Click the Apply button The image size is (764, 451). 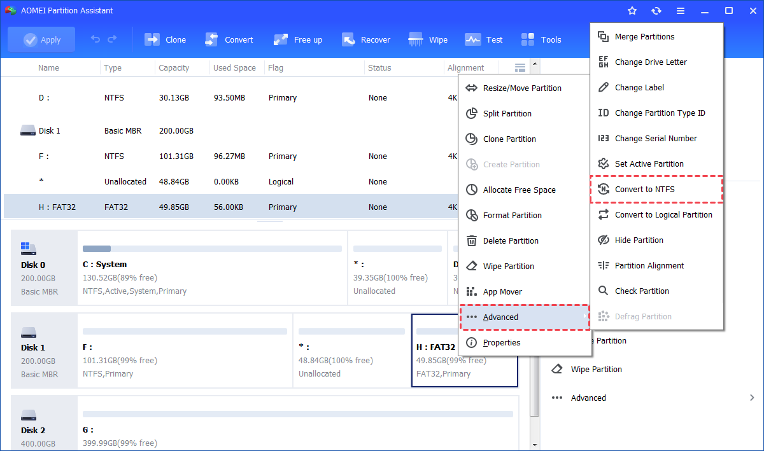pyautogui.click(x=41, y=39)
